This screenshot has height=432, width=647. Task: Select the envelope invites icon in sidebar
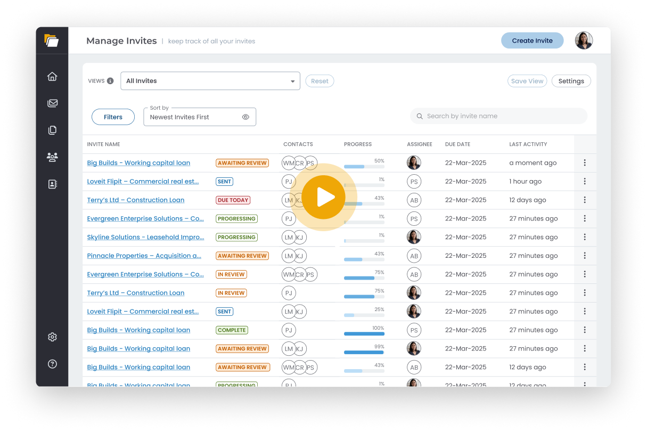(52, 103)
